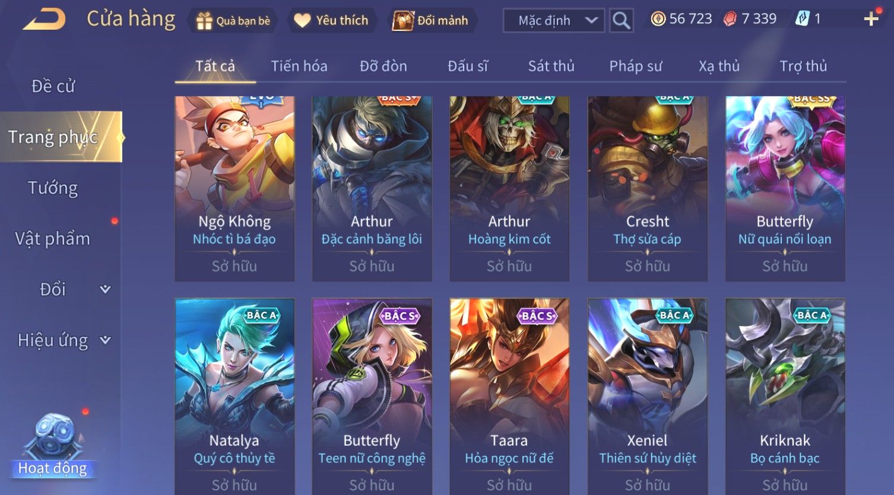Image resolution: width=894 pixels, height=495 pixels.
Task: Open Vật phẩm sidebar menu
Action: pyautogui.click(x=53, y=239)
